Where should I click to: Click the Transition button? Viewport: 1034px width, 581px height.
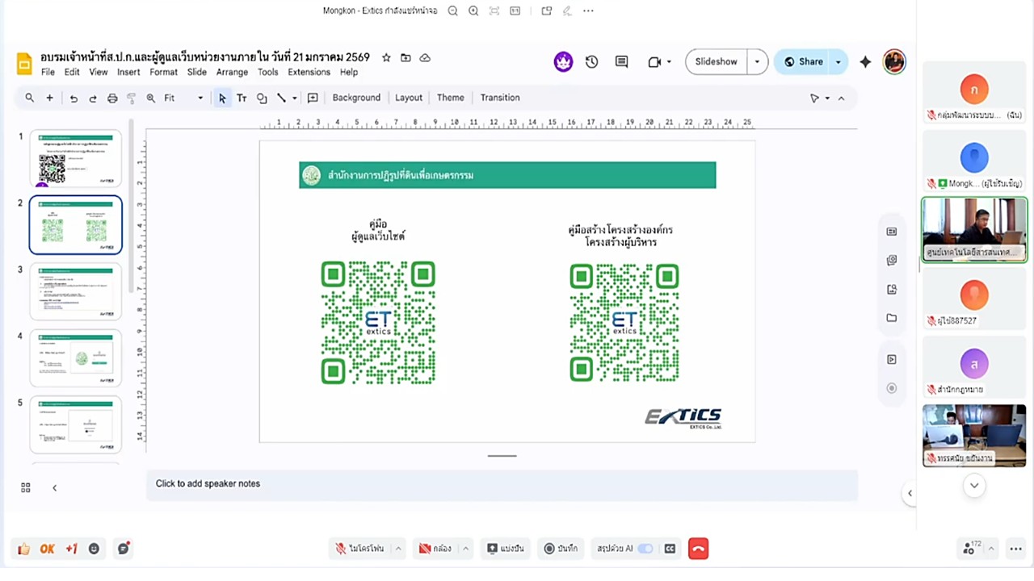500,98
